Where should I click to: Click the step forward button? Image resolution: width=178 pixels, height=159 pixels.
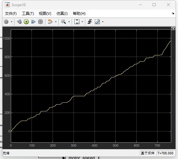[33, 22]
